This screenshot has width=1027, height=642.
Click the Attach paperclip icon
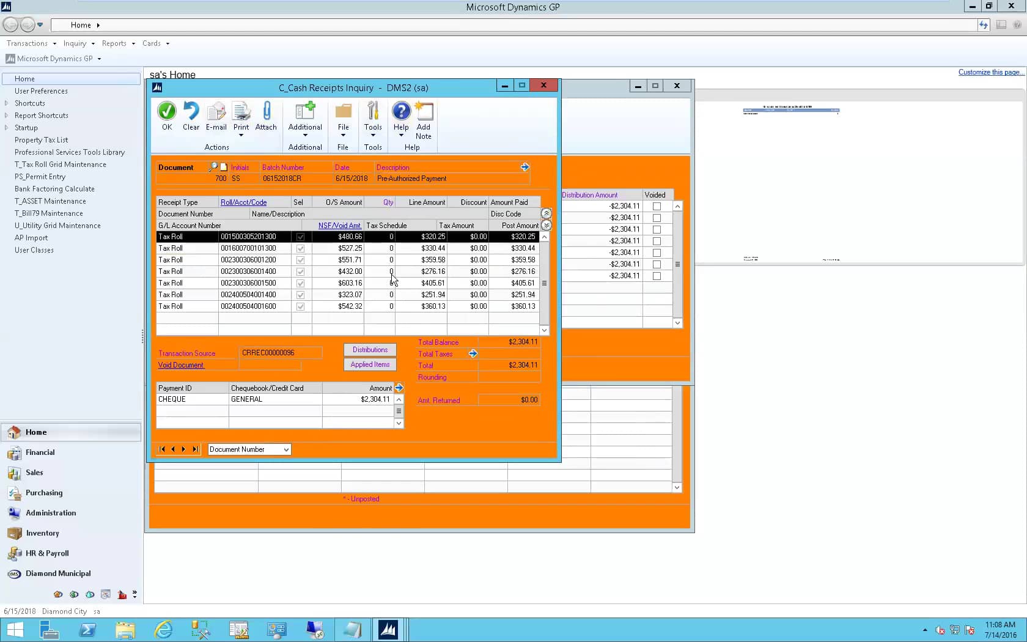[x=266, y=111]
